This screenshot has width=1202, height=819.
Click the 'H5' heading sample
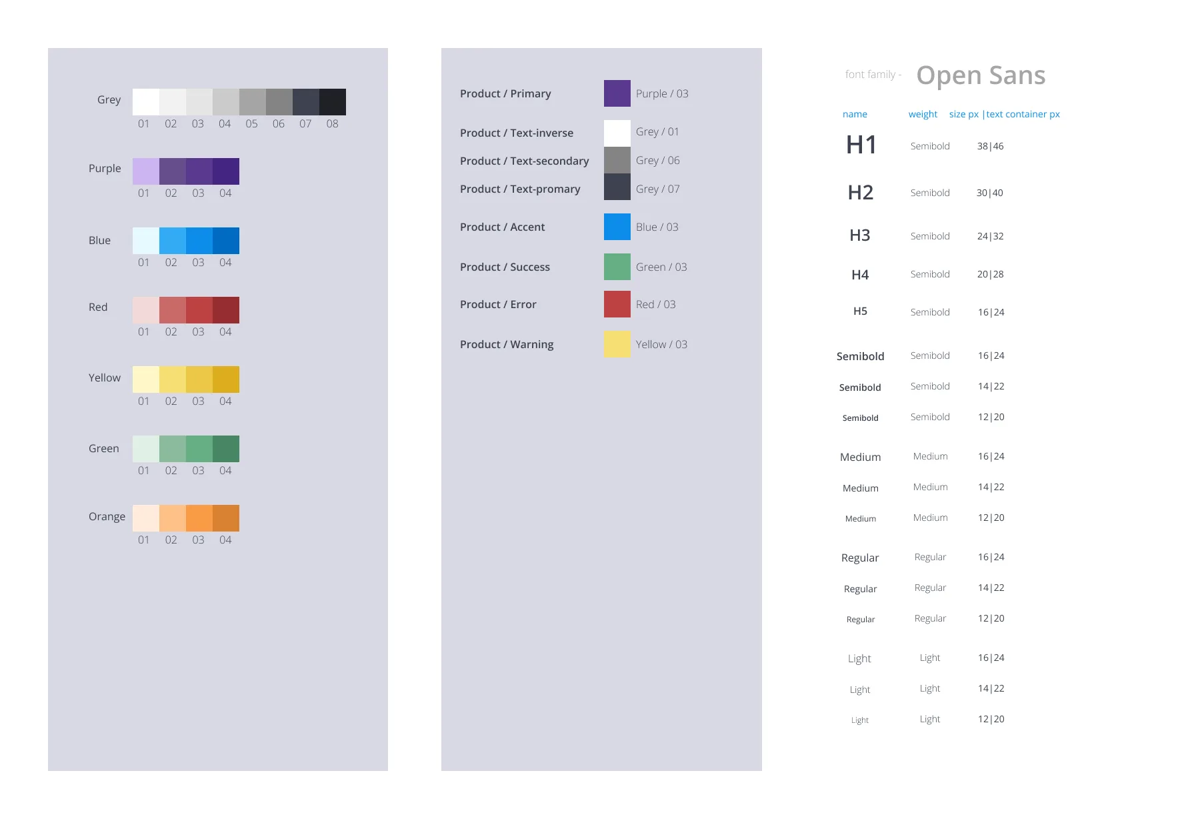tap(861, 311)
